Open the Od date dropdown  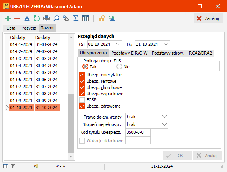click(118, 44)
